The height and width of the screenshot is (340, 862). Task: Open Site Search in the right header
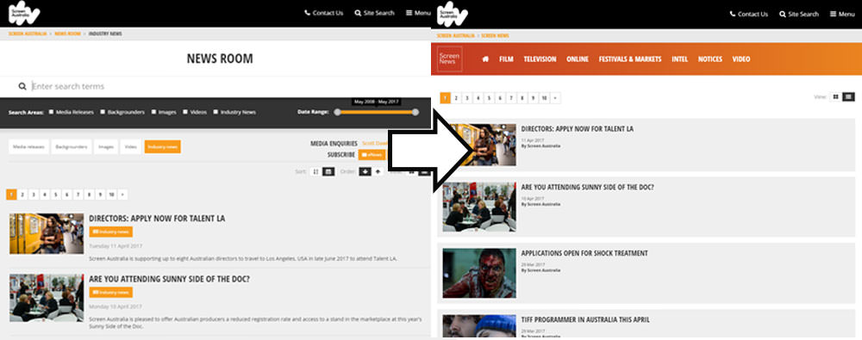(x=799, y=15)
